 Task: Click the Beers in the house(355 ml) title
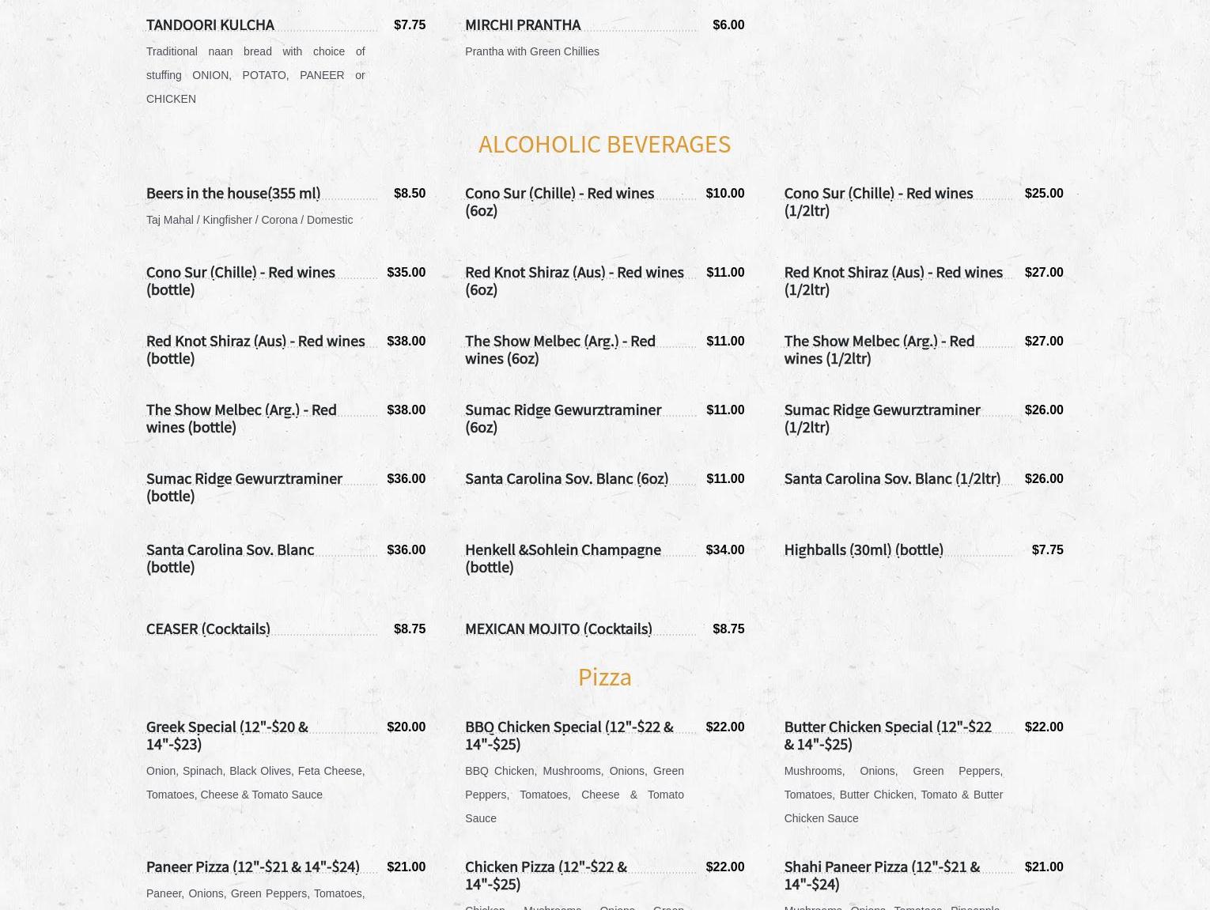click(233, 193)
